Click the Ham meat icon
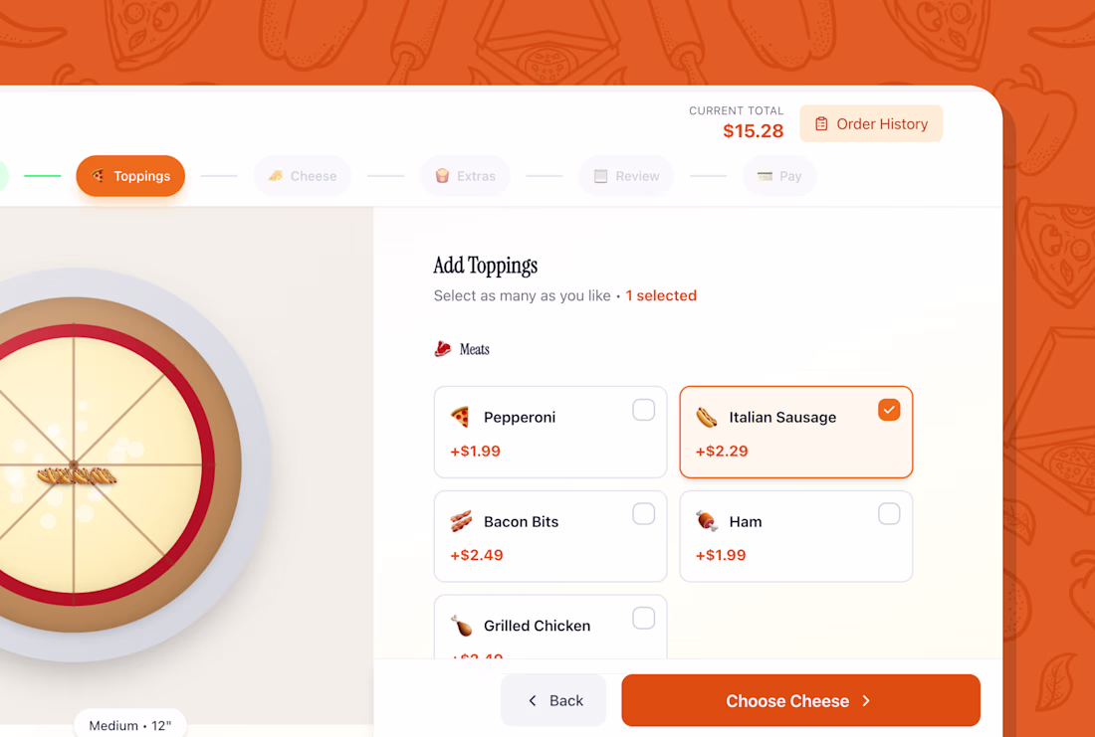This screenshot has height=737, width=1095. coord(706,521)
